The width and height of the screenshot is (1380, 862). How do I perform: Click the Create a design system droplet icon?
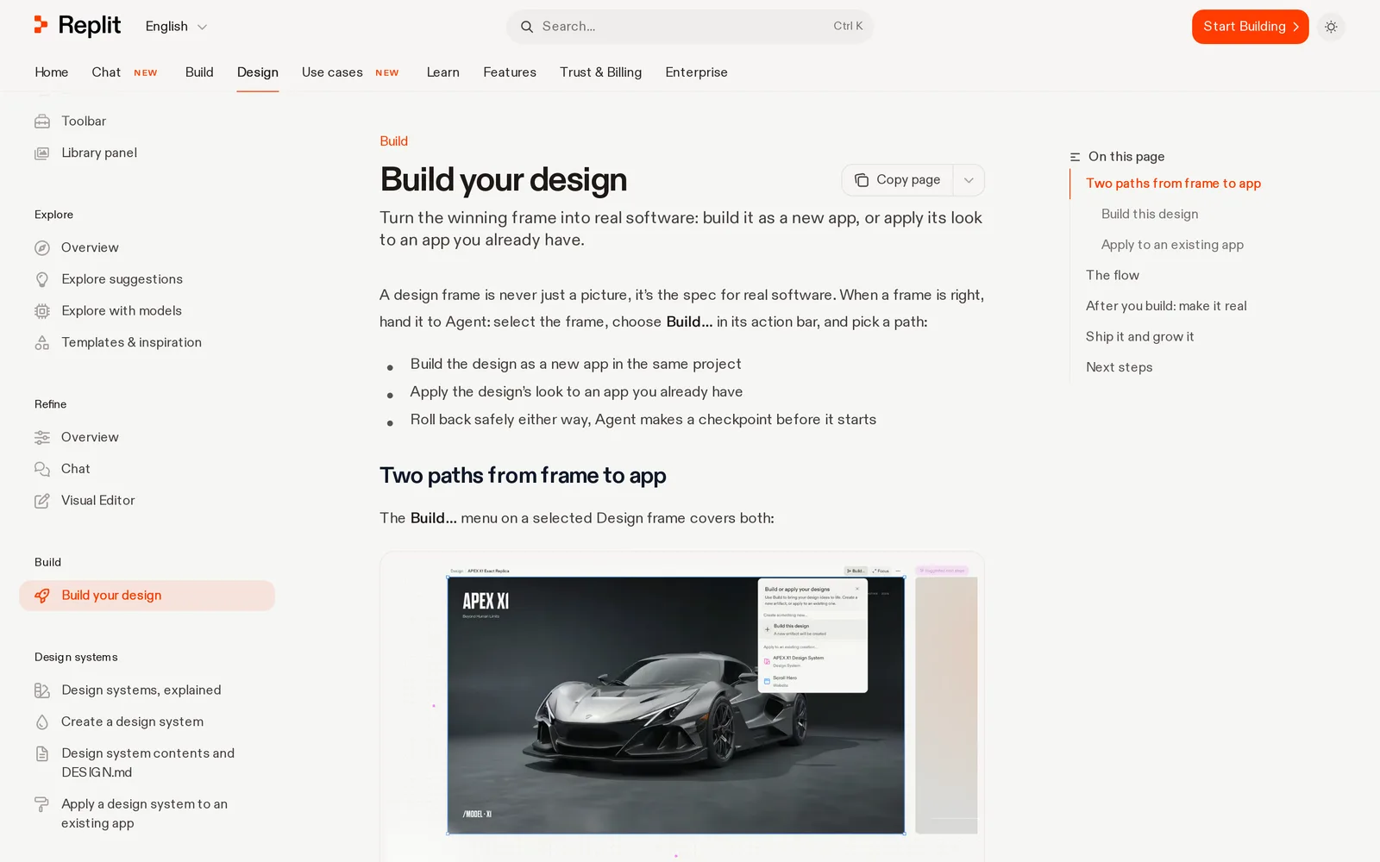(x=42, y=722)
